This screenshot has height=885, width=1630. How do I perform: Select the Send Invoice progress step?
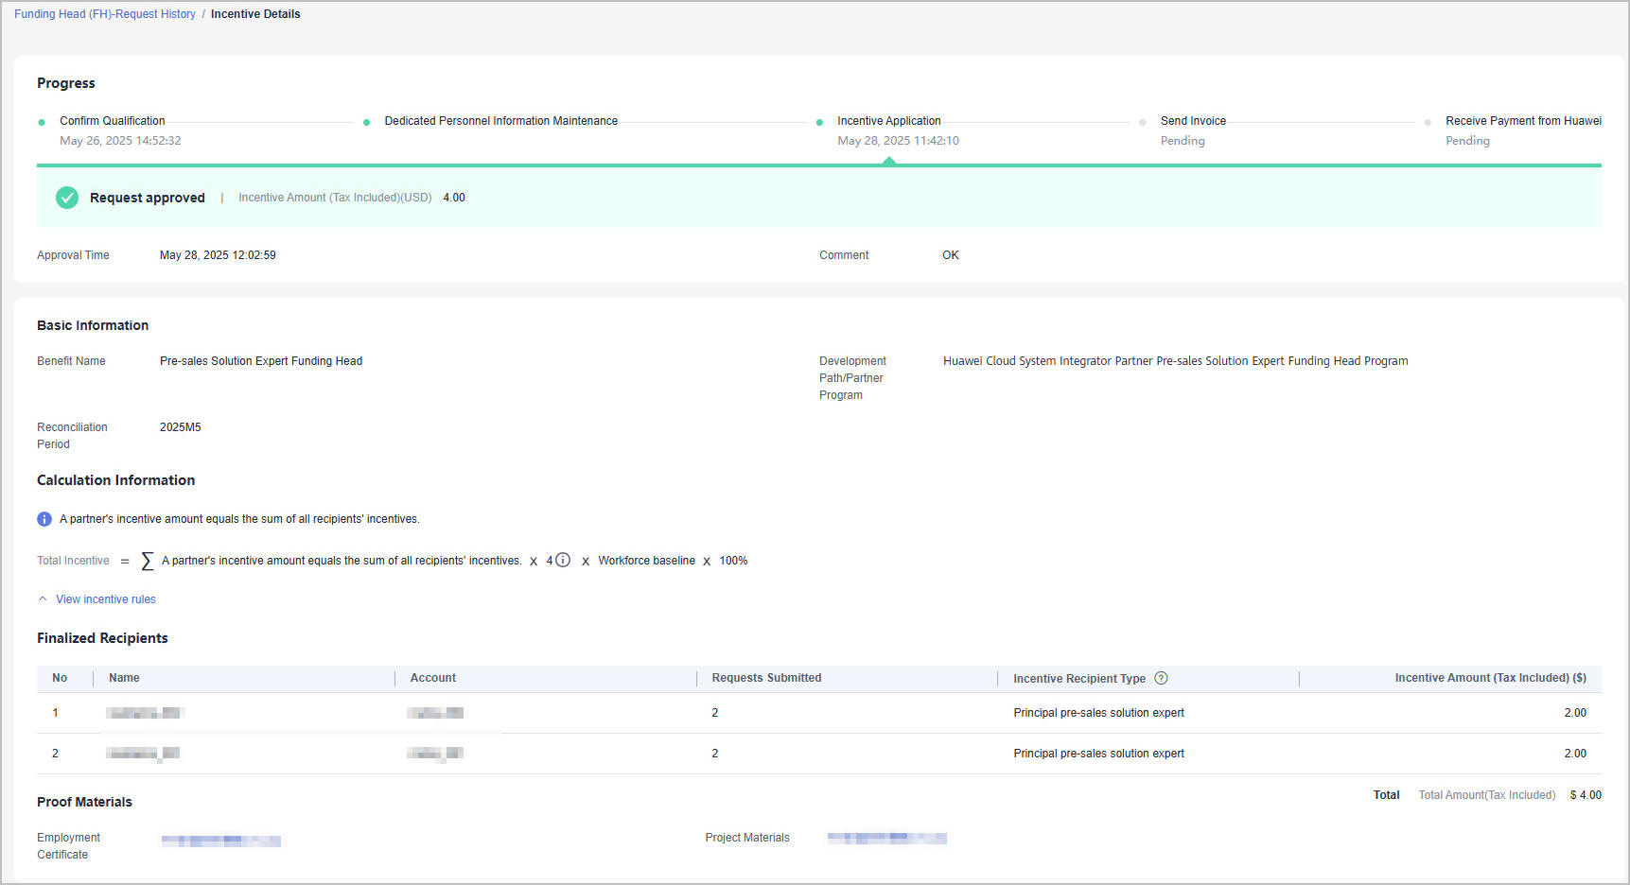coord(1192,121)
